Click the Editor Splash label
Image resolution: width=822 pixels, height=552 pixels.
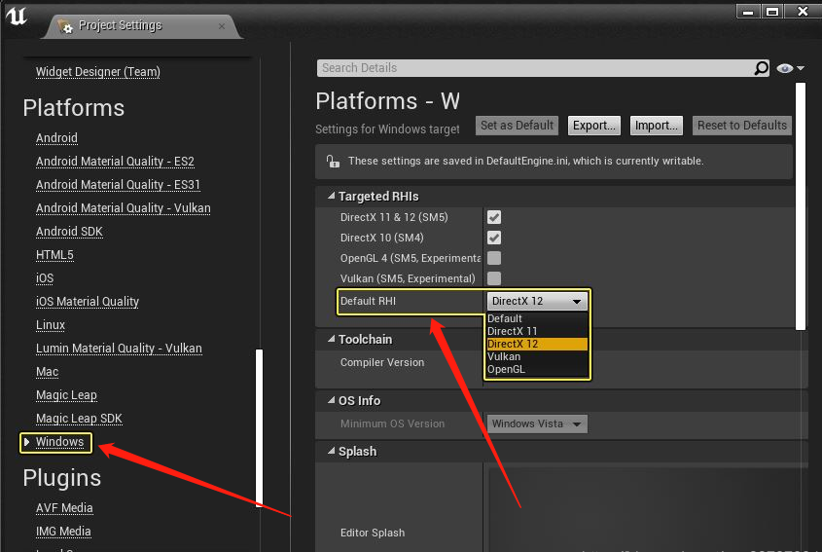coord(373,533)
